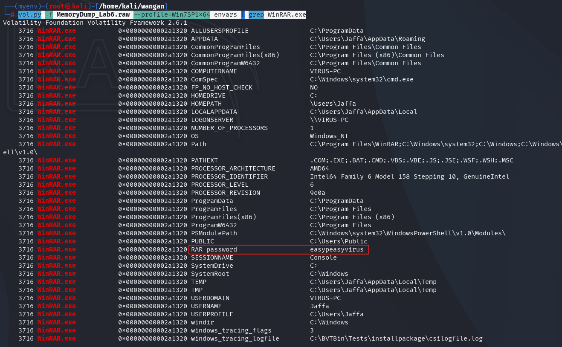This screenshot has height=347, width=562.
Task: Click the COMPUTERNAME variable name
Action: point(214,71)
